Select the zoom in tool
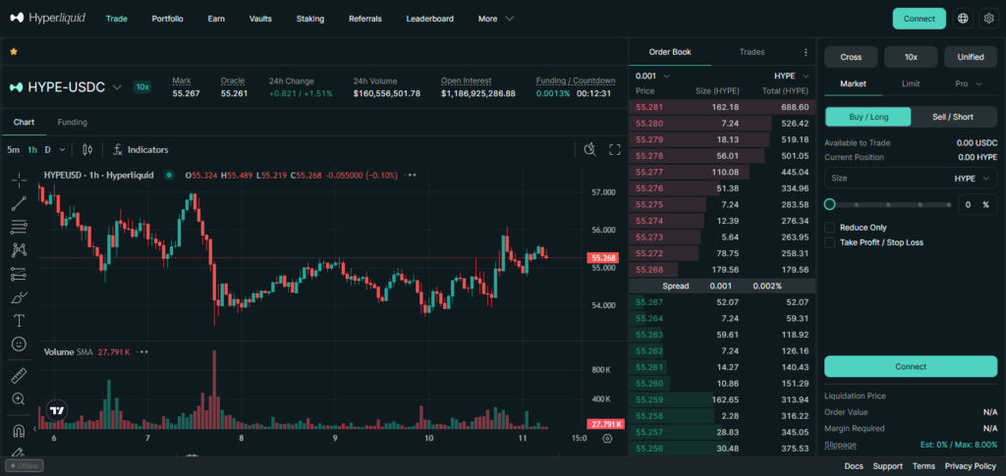1006x476 pixels. (20, 399)
